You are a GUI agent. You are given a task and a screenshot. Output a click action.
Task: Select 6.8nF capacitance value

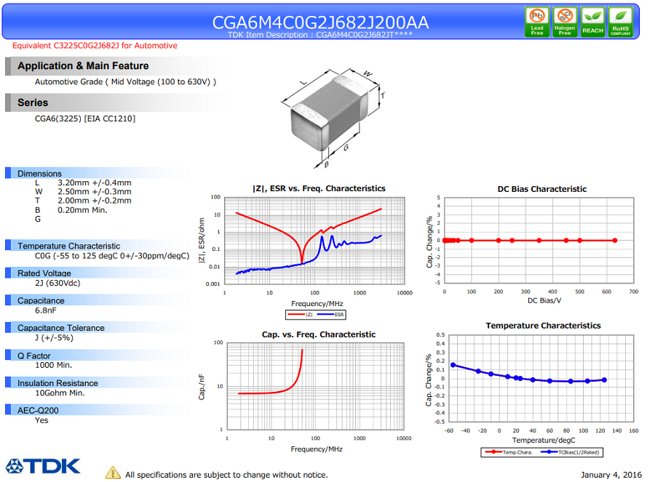(x=46, y=310)
